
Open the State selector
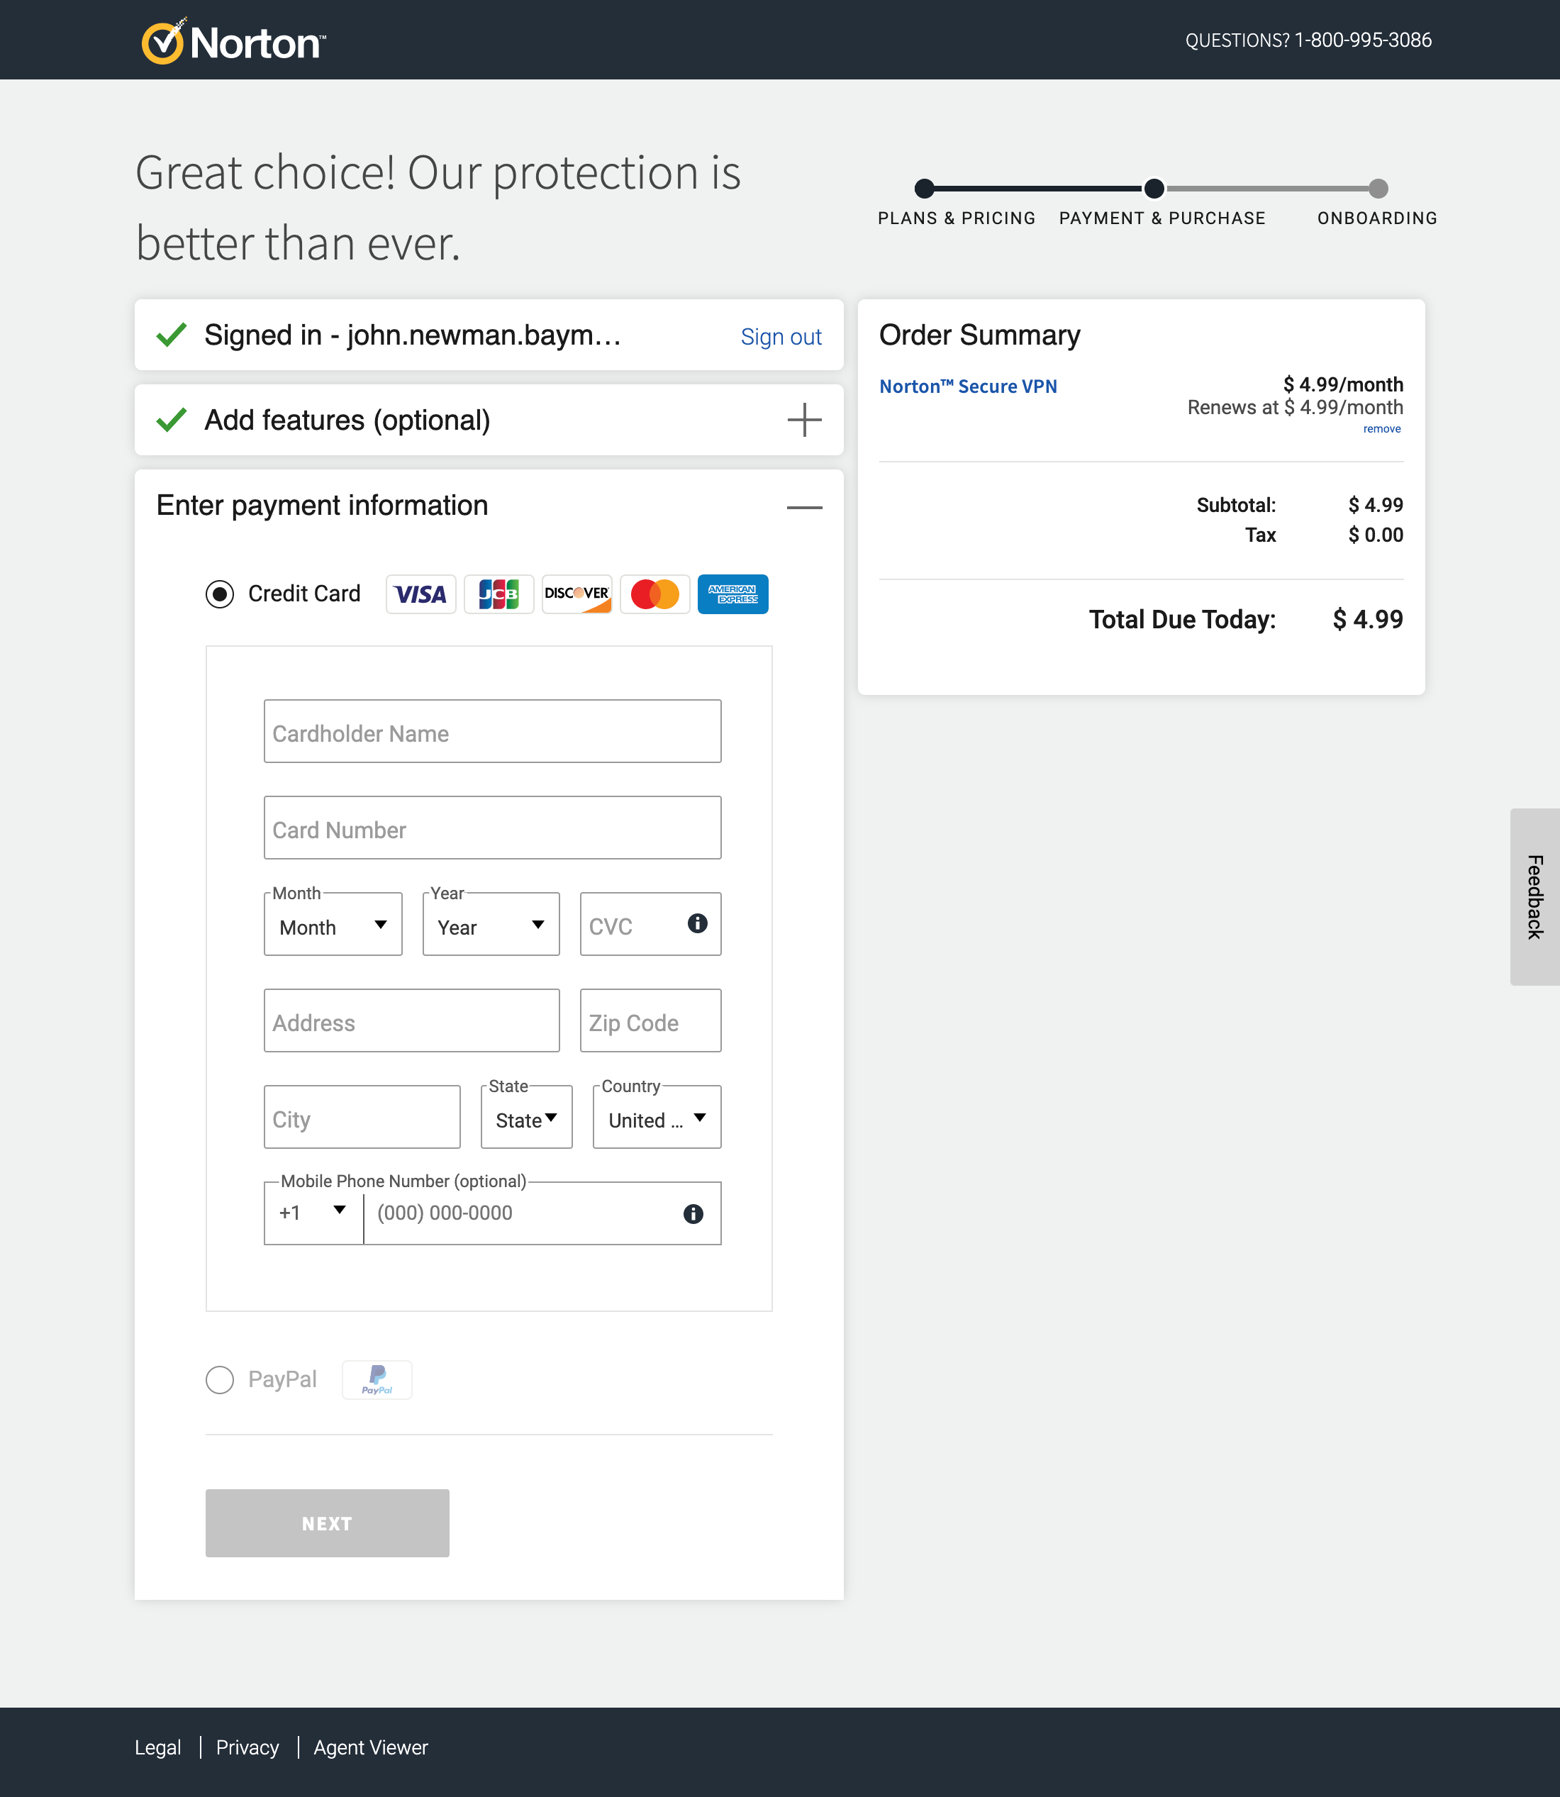click(x=526, y=1118)
